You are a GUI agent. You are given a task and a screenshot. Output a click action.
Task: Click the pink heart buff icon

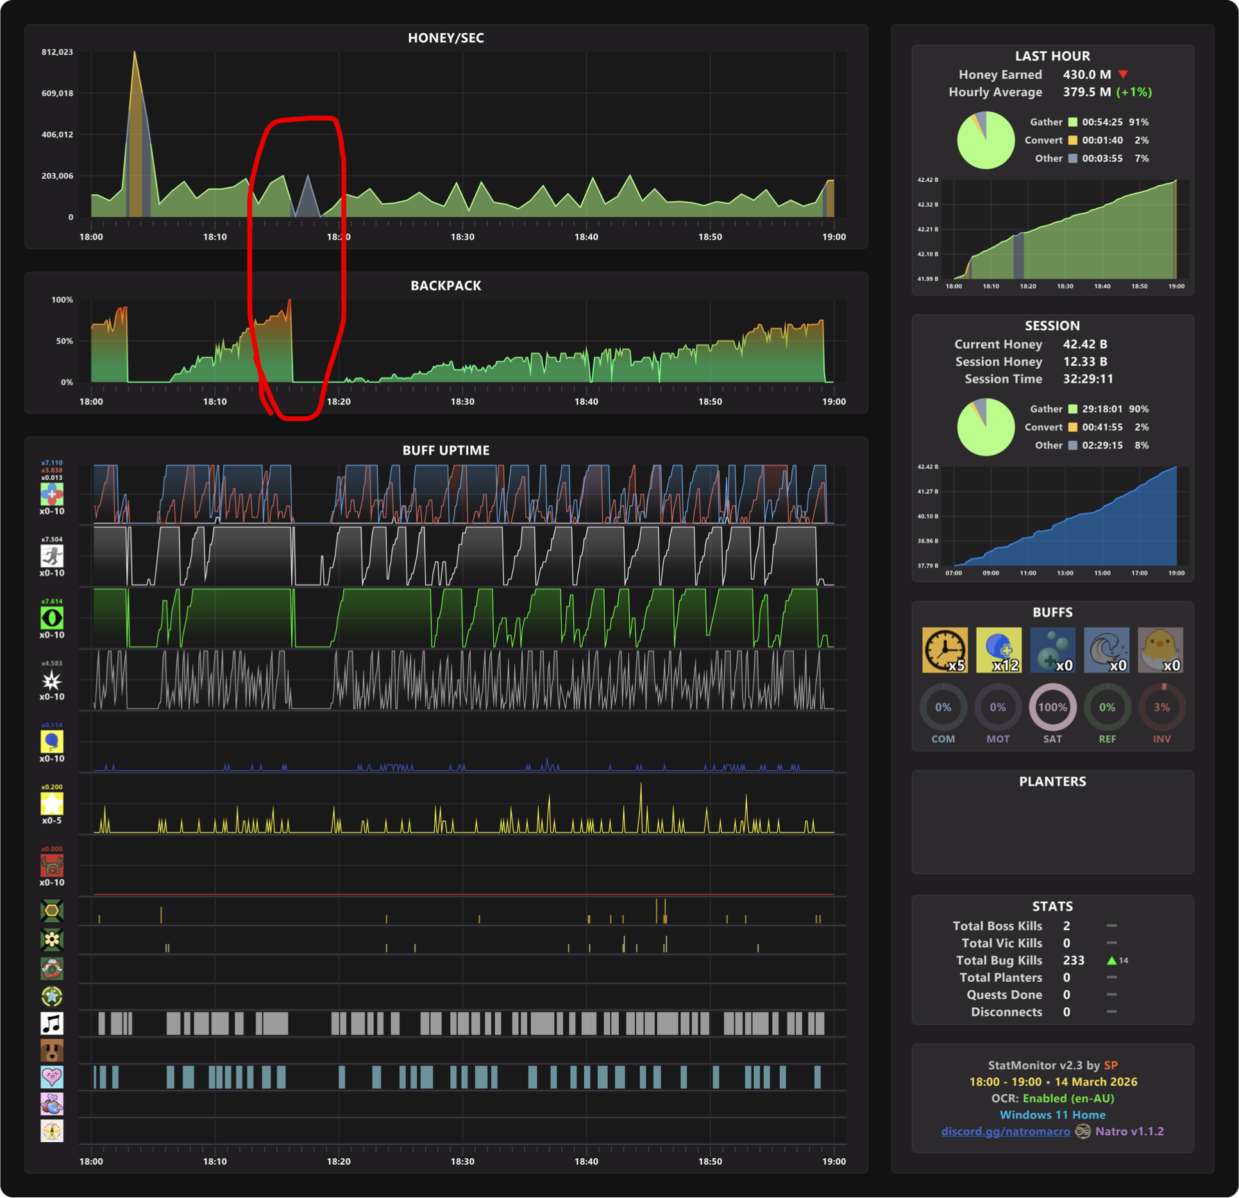(52, 1077)
